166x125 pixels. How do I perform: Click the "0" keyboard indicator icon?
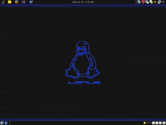(160, 123)
